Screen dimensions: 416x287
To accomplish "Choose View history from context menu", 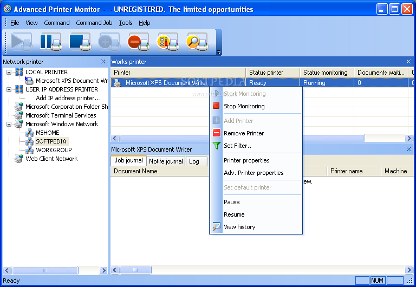I will [x=256, y=227].
